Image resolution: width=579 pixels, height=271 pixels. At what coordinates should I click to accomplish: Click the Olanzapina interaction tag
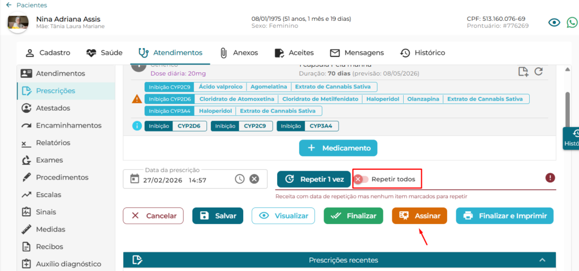point(423,99)
